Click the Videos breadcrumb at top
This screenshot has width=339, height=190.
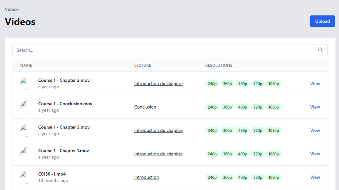coord(12,9)
